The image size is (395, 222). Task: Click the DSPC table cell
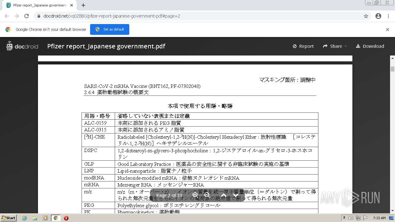pyautogui.click(x=98, y=154)
